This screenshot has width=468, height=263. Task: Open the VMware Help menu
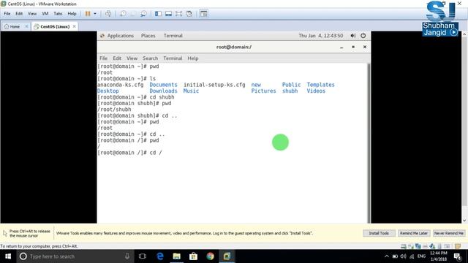pos(72,14)
